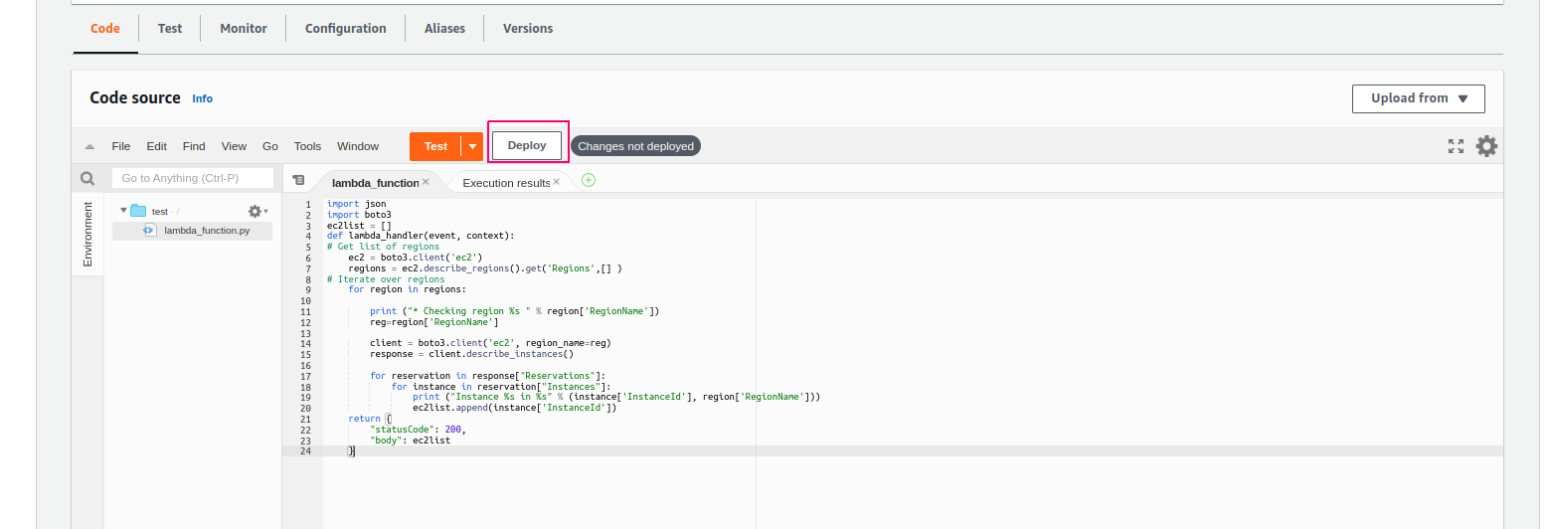Switch to the Code tab
Viewport: 1546px width, 529px height.
pos(105,29)
